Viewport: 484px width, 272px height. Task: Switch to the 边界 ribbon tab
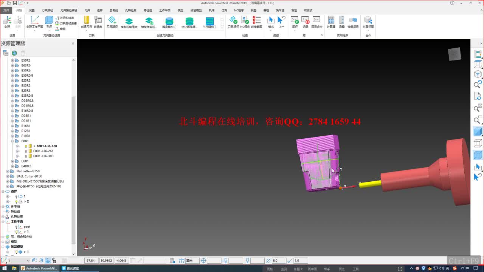point(99,10)
